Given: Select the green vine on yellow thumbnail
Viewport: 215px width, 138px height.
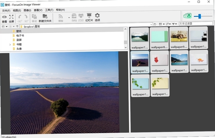Looking at the screenshot, I should point(160,85).
